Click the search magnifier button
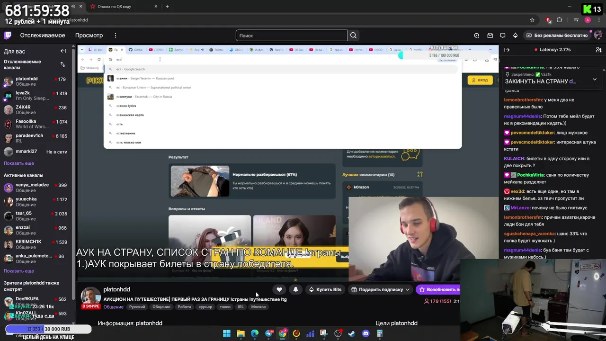 click(x=353, y=36)
